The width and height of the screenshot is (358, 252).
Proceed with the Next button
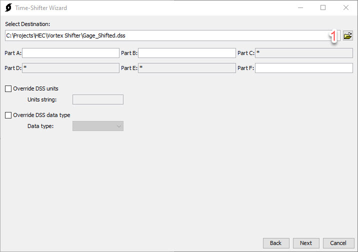306,243
